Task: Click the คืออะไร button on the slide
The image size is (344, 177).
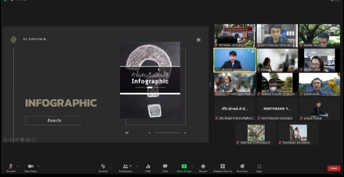Action: pyautogui.click(x=53, y=121)
